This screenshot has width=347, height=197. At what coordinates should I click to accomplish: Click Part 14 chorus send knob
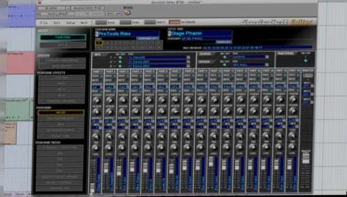point(267,99)
